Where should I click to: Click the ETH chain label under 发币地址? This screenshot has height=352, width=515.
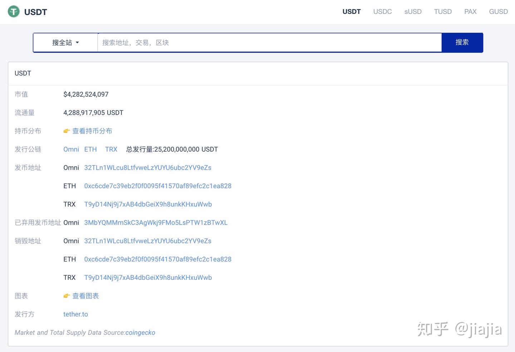(x=70, y=186)
